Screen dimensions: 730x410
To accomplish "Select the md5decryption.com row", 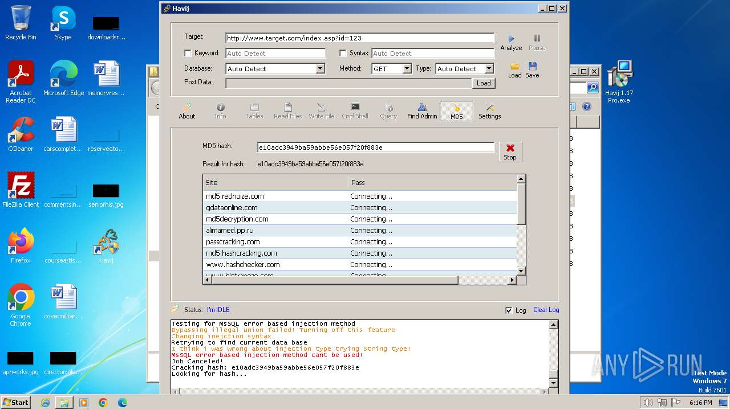I will coord(360,219).
